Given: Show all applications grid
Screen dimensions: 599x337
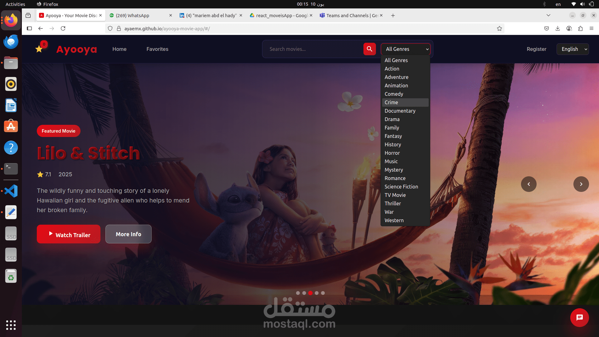Looking at the screenshot, I should click(11, 325).
